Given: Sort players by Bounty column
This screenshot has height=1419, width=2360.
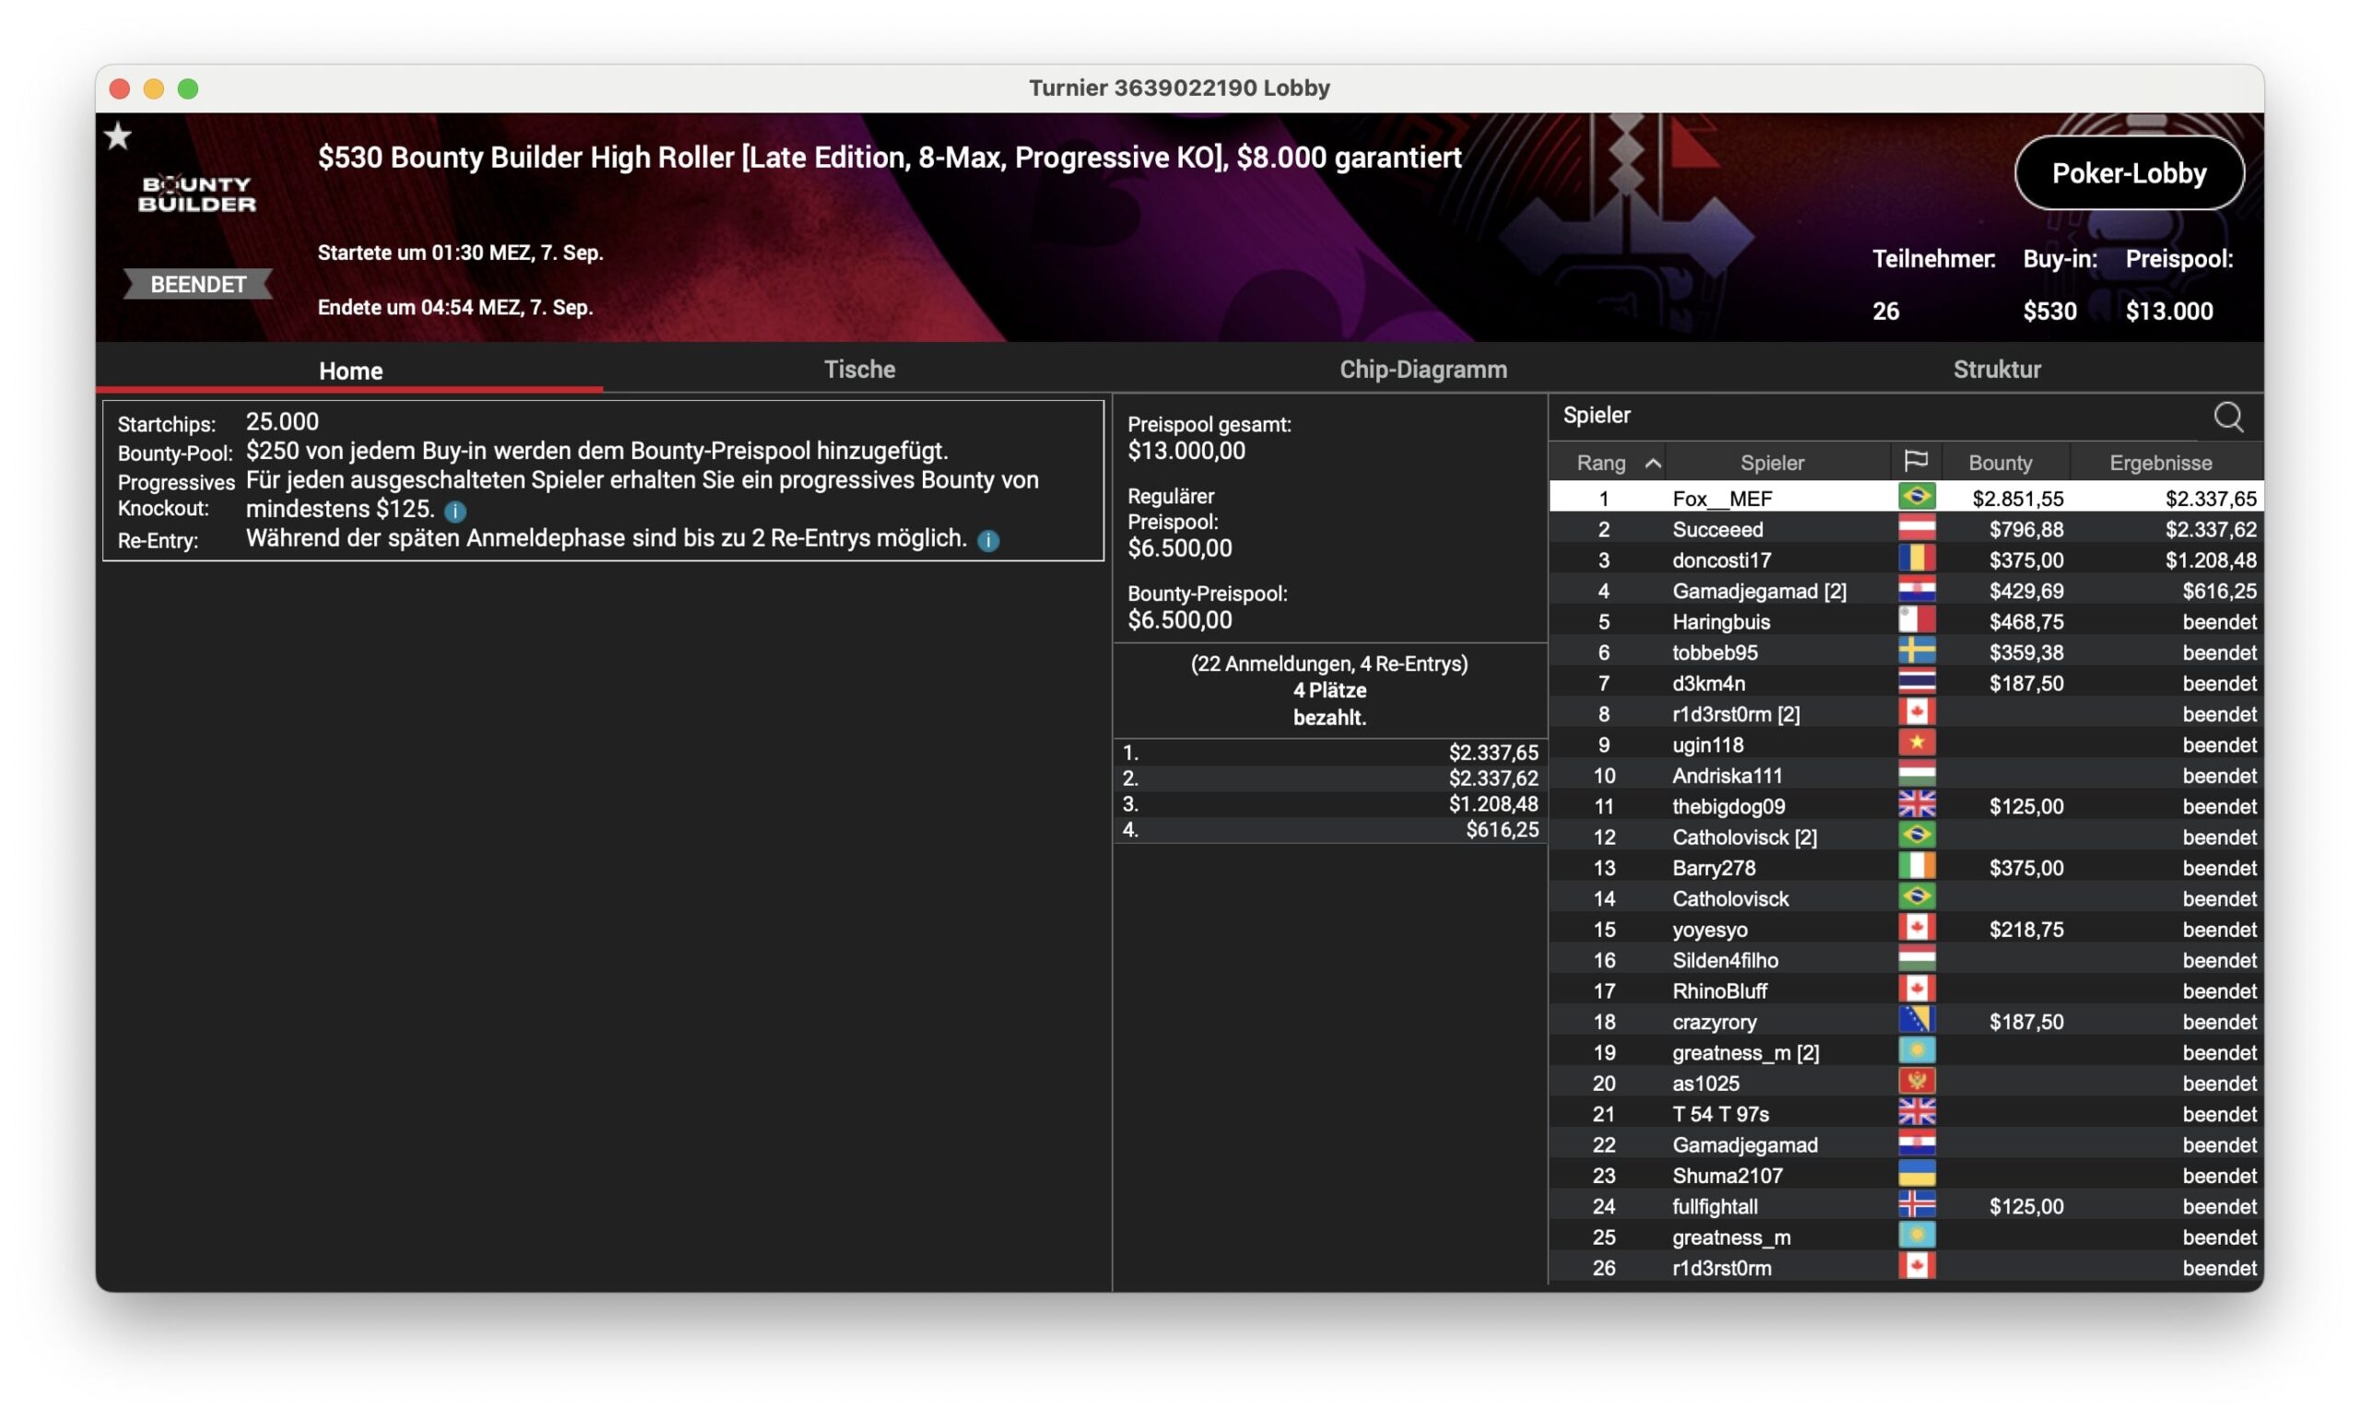Looking at the screenshot, I should coord(2000,463).
